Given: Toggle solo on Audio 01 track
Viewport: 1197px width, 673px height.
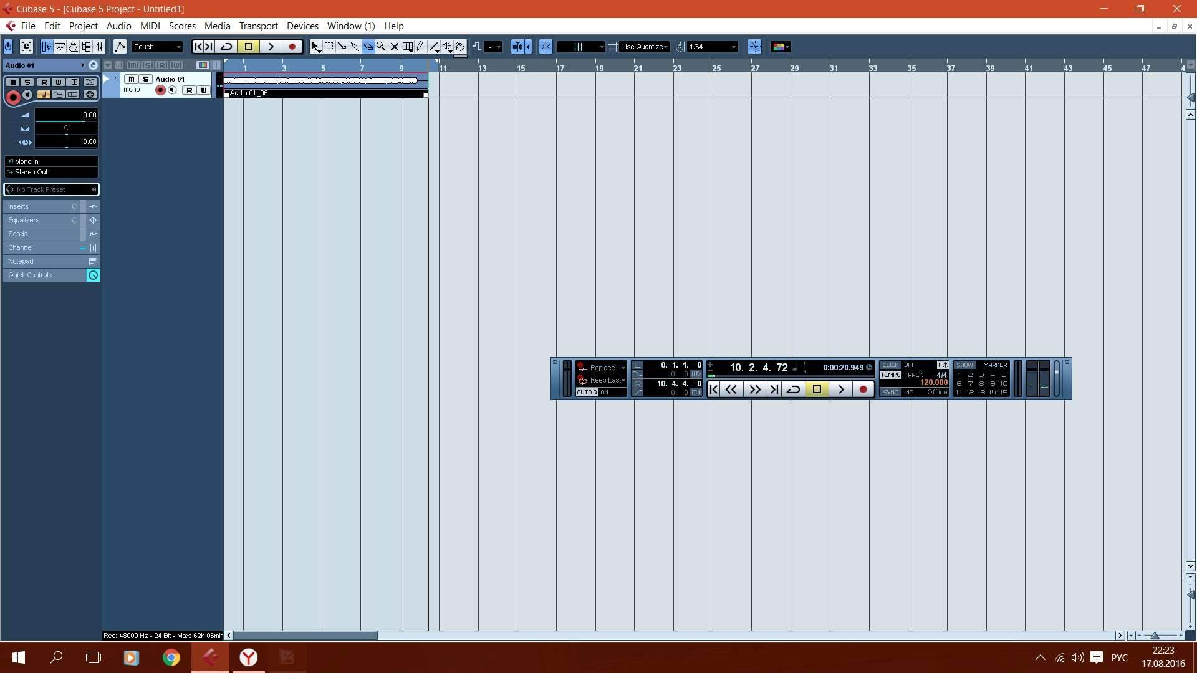Looking at the screenshot, I should tap(145, 79).
